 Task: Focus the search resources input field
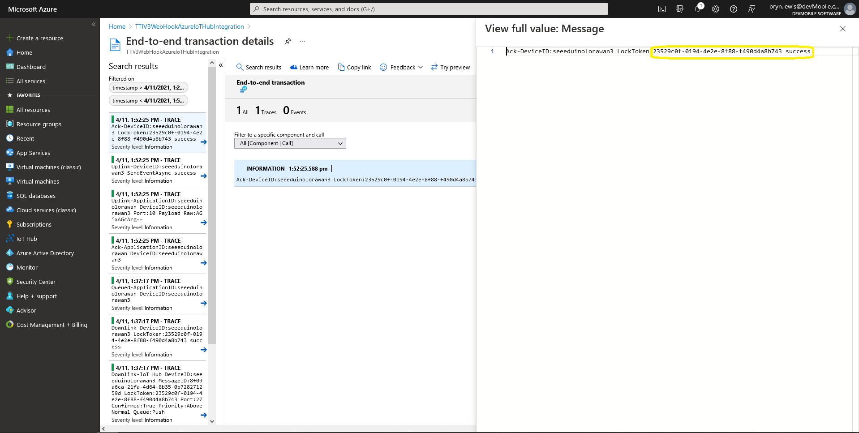[429, 9]
